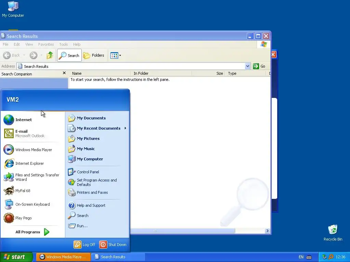Sort by the Type column header
Screen dimensions: 350x262
click(246, 73)
